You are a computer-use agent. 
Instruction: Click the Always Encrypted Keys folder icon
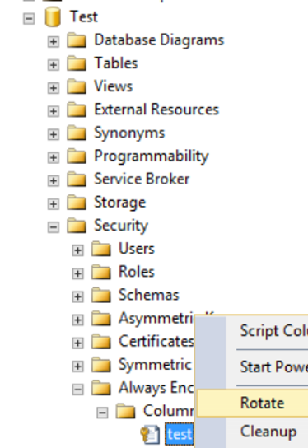click(x=101, y=387)
